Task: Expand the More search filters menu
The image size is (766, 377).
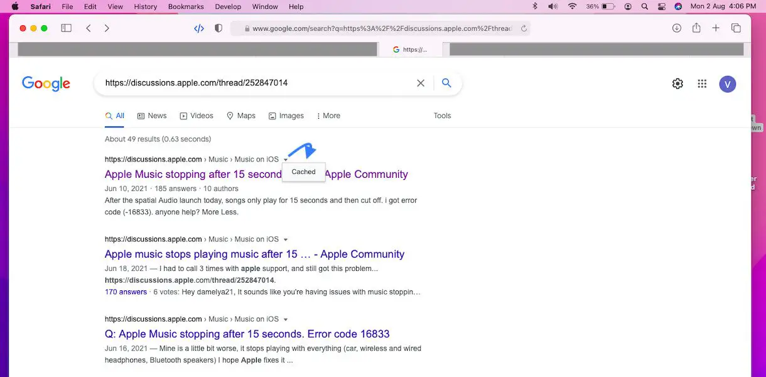Action: pyautogui.click(x=328, y=116)
